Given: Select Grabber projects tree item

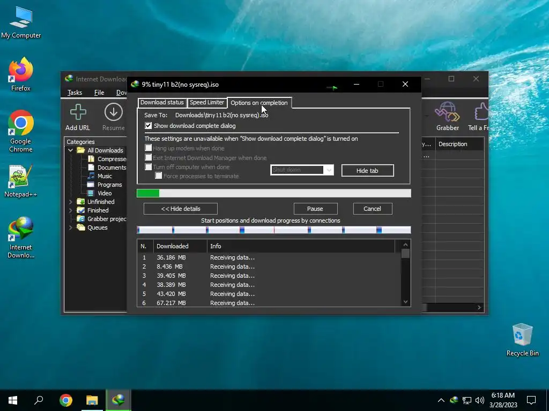Looking at the screenshot, I should click(x=102, y=219).
